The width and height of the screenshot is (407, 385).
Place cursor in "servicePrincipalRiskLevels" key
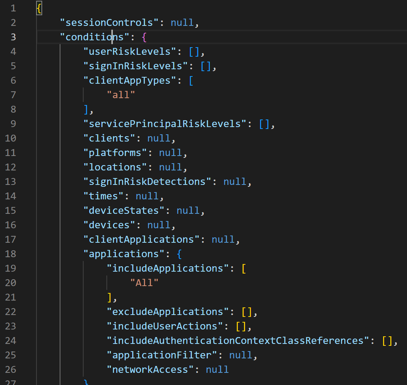[165, 124]
